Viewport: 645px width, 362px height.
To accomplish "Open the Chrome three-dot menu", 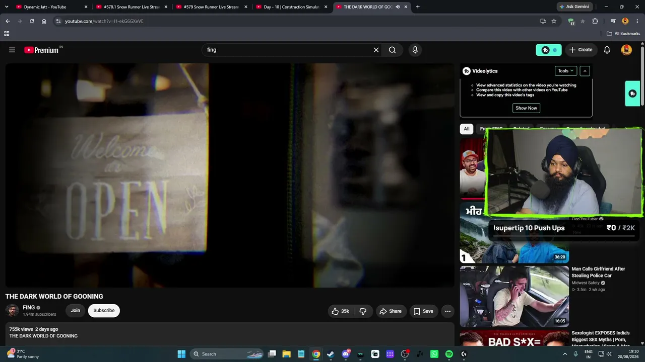I will (x=637, y=21).
